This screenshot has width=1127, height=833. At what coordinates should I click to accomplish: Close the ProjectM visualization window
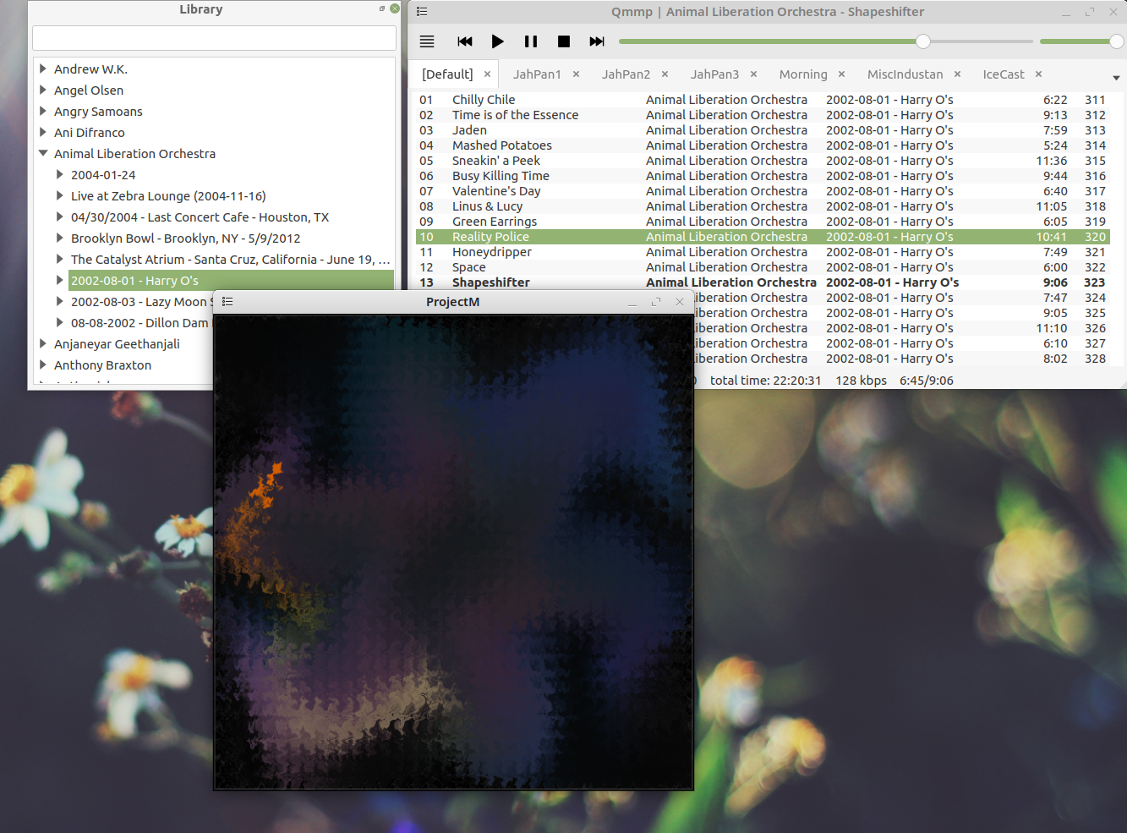[x=680, y=302]
